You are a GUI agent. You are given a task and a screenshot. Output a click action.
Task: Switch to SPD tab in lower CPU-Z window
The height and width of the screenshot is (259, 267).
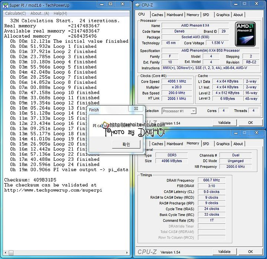point(206,144)
